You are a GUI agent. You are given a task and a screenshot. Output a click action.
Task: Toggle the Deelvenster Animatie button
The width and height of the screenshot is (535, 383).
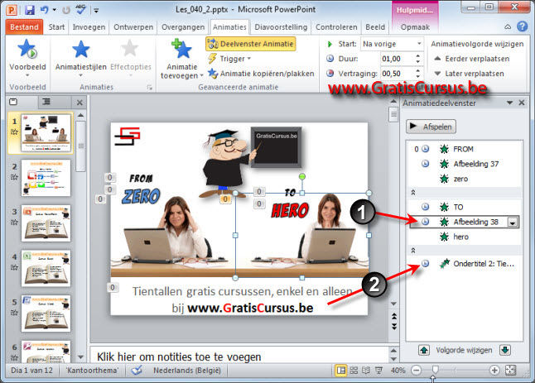250,44
